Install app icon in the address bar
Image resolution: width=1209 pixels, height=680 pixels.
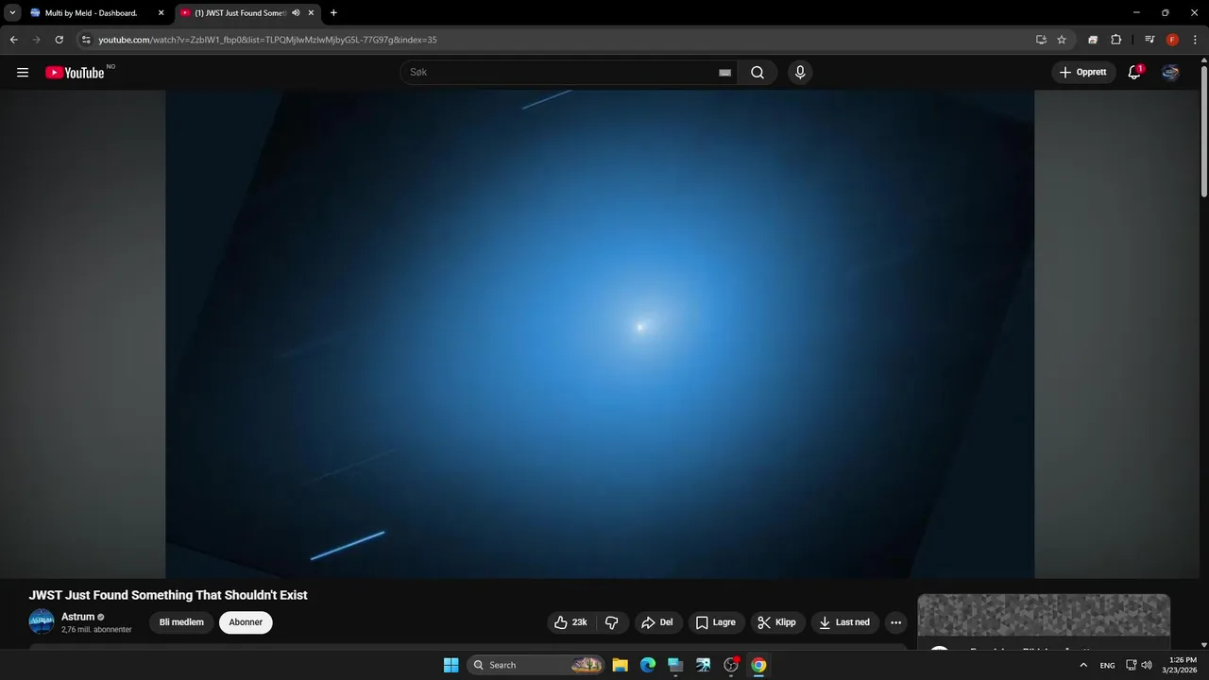coord(1041,40)
